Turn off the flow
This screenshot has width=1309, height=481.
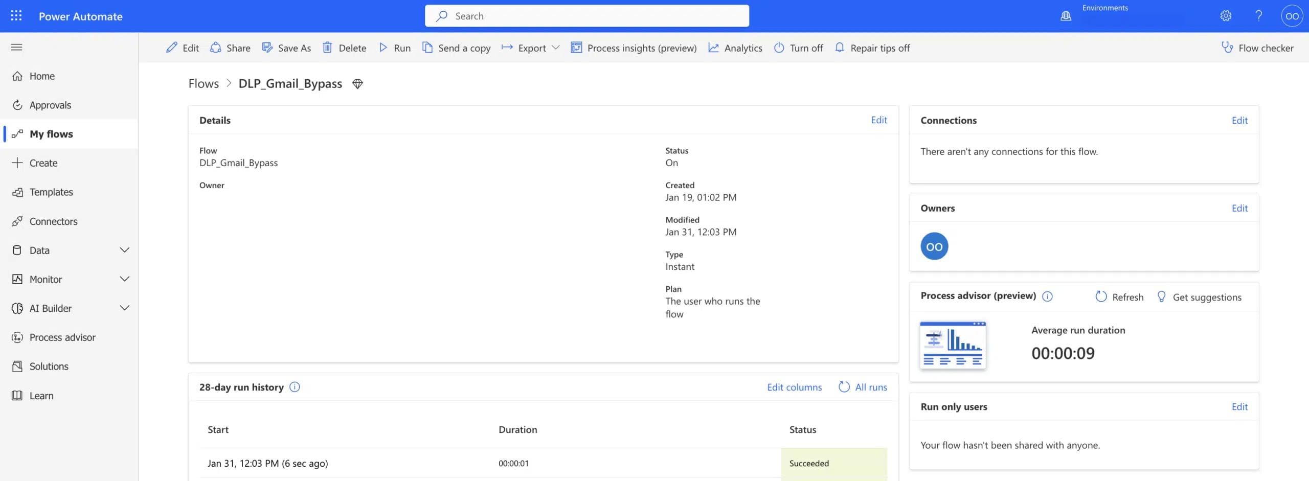point(798,48)
